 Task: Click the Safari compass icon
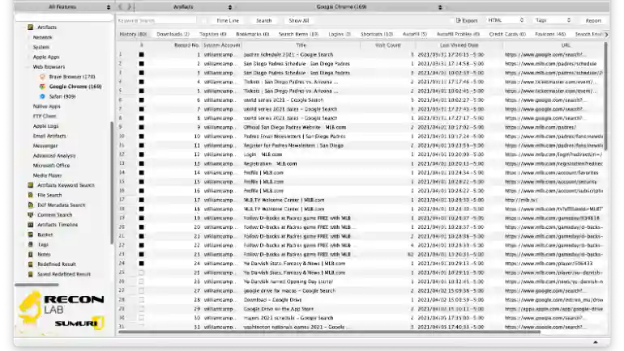tap(43, 96)
